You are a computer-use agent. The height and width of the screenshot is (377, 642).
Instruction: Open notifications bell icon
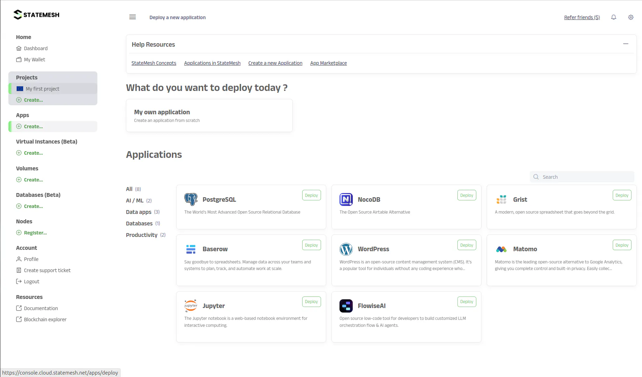click(x=614, y=17)
